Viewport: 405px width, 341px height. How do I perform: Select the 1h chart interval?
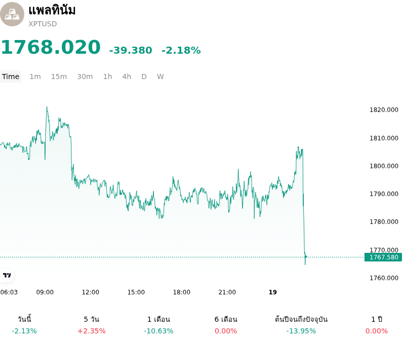point(108,77)
